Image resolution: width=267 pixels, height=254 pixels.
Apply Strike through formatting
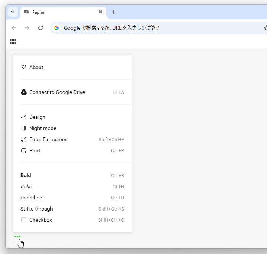point(37,209)
